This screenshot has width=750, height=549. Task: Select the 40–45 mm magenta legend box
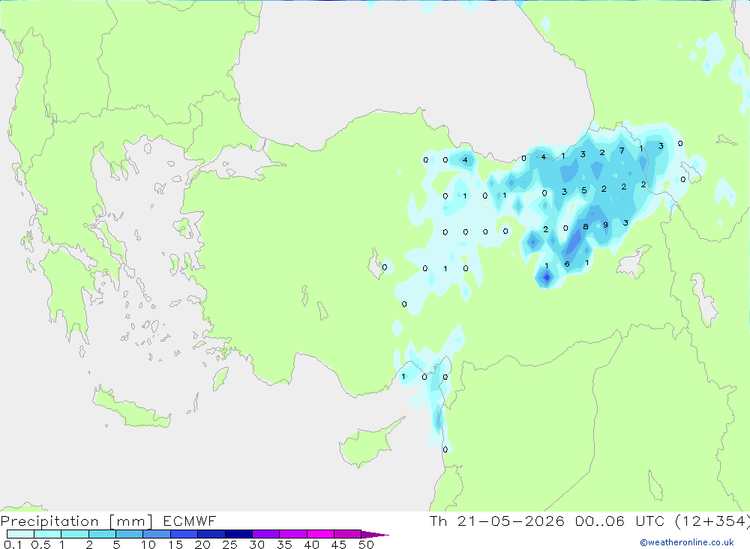[320, 534]
